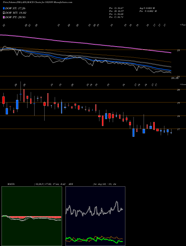Click the 'Pre V: 0.002 M' value

point(149,11)
